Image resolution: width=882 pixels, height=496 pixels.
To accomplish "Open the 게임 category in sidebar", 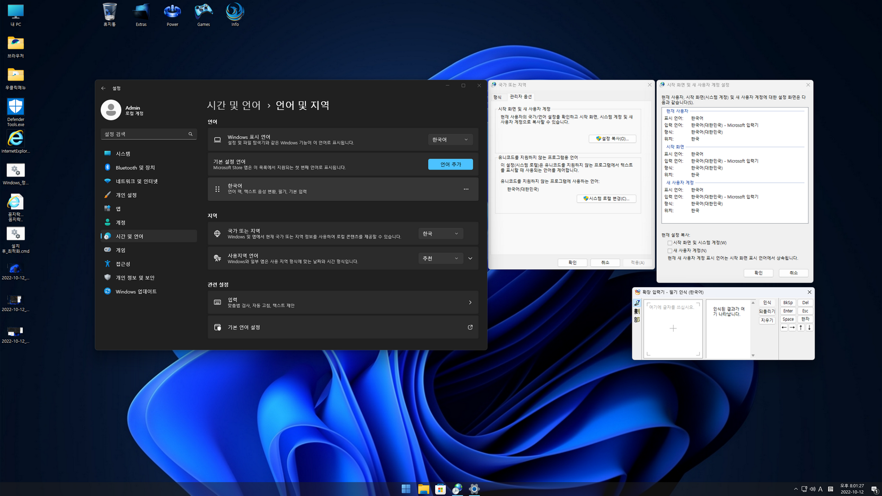I will 148,250.
